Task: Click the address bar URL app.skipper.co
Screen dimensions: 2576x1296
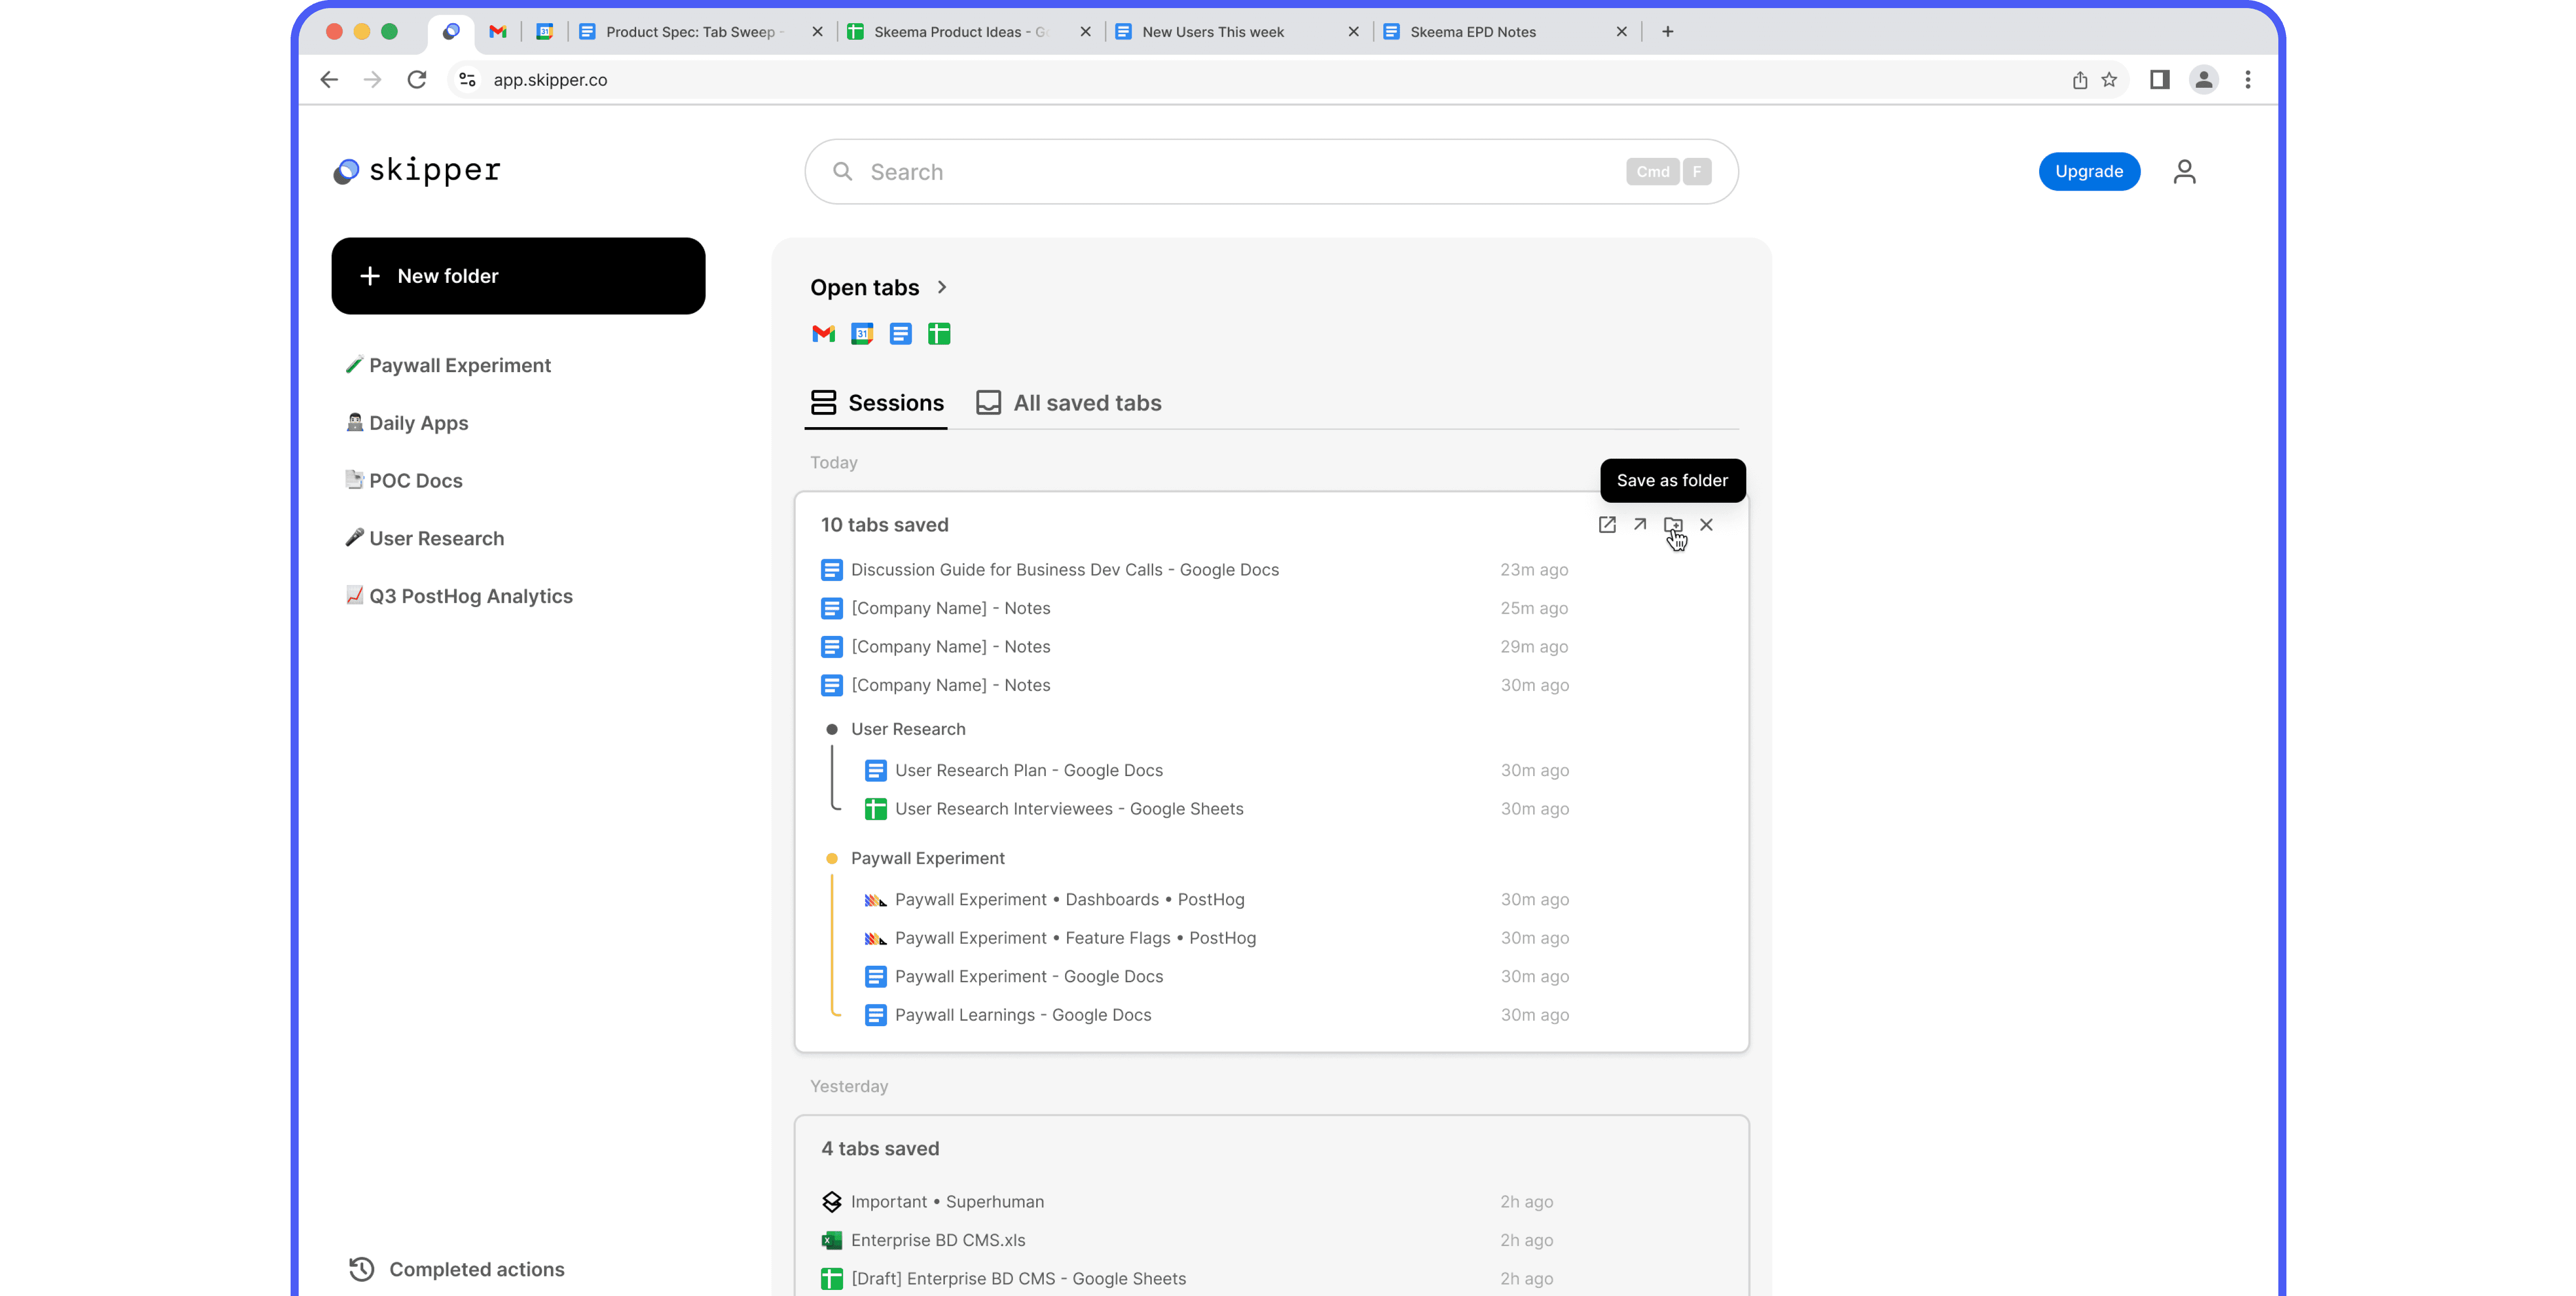Action: point(550,80)
